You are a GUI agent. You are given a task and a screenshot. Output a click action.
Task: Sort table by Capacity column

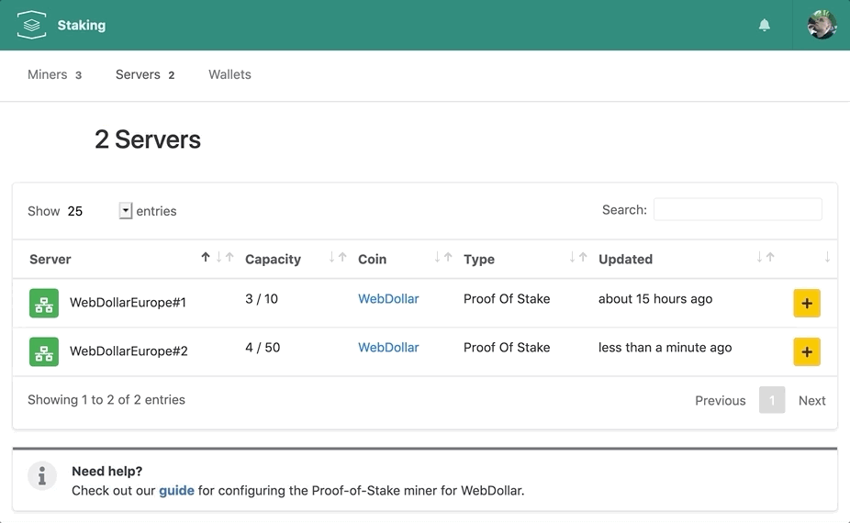(x=273, y=259)
